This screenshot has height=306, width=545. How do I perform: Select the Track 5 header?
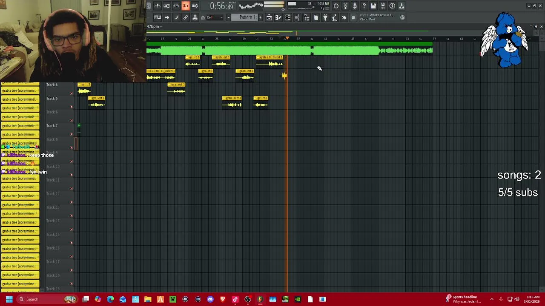[x=59, y=102]
